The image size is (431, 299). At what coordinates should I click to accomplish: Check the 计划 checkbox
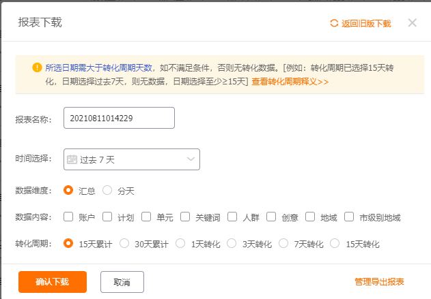coord(107,217)
